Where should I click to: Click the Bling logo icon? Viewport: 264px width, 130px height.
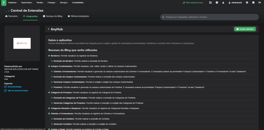click(3, 3)
